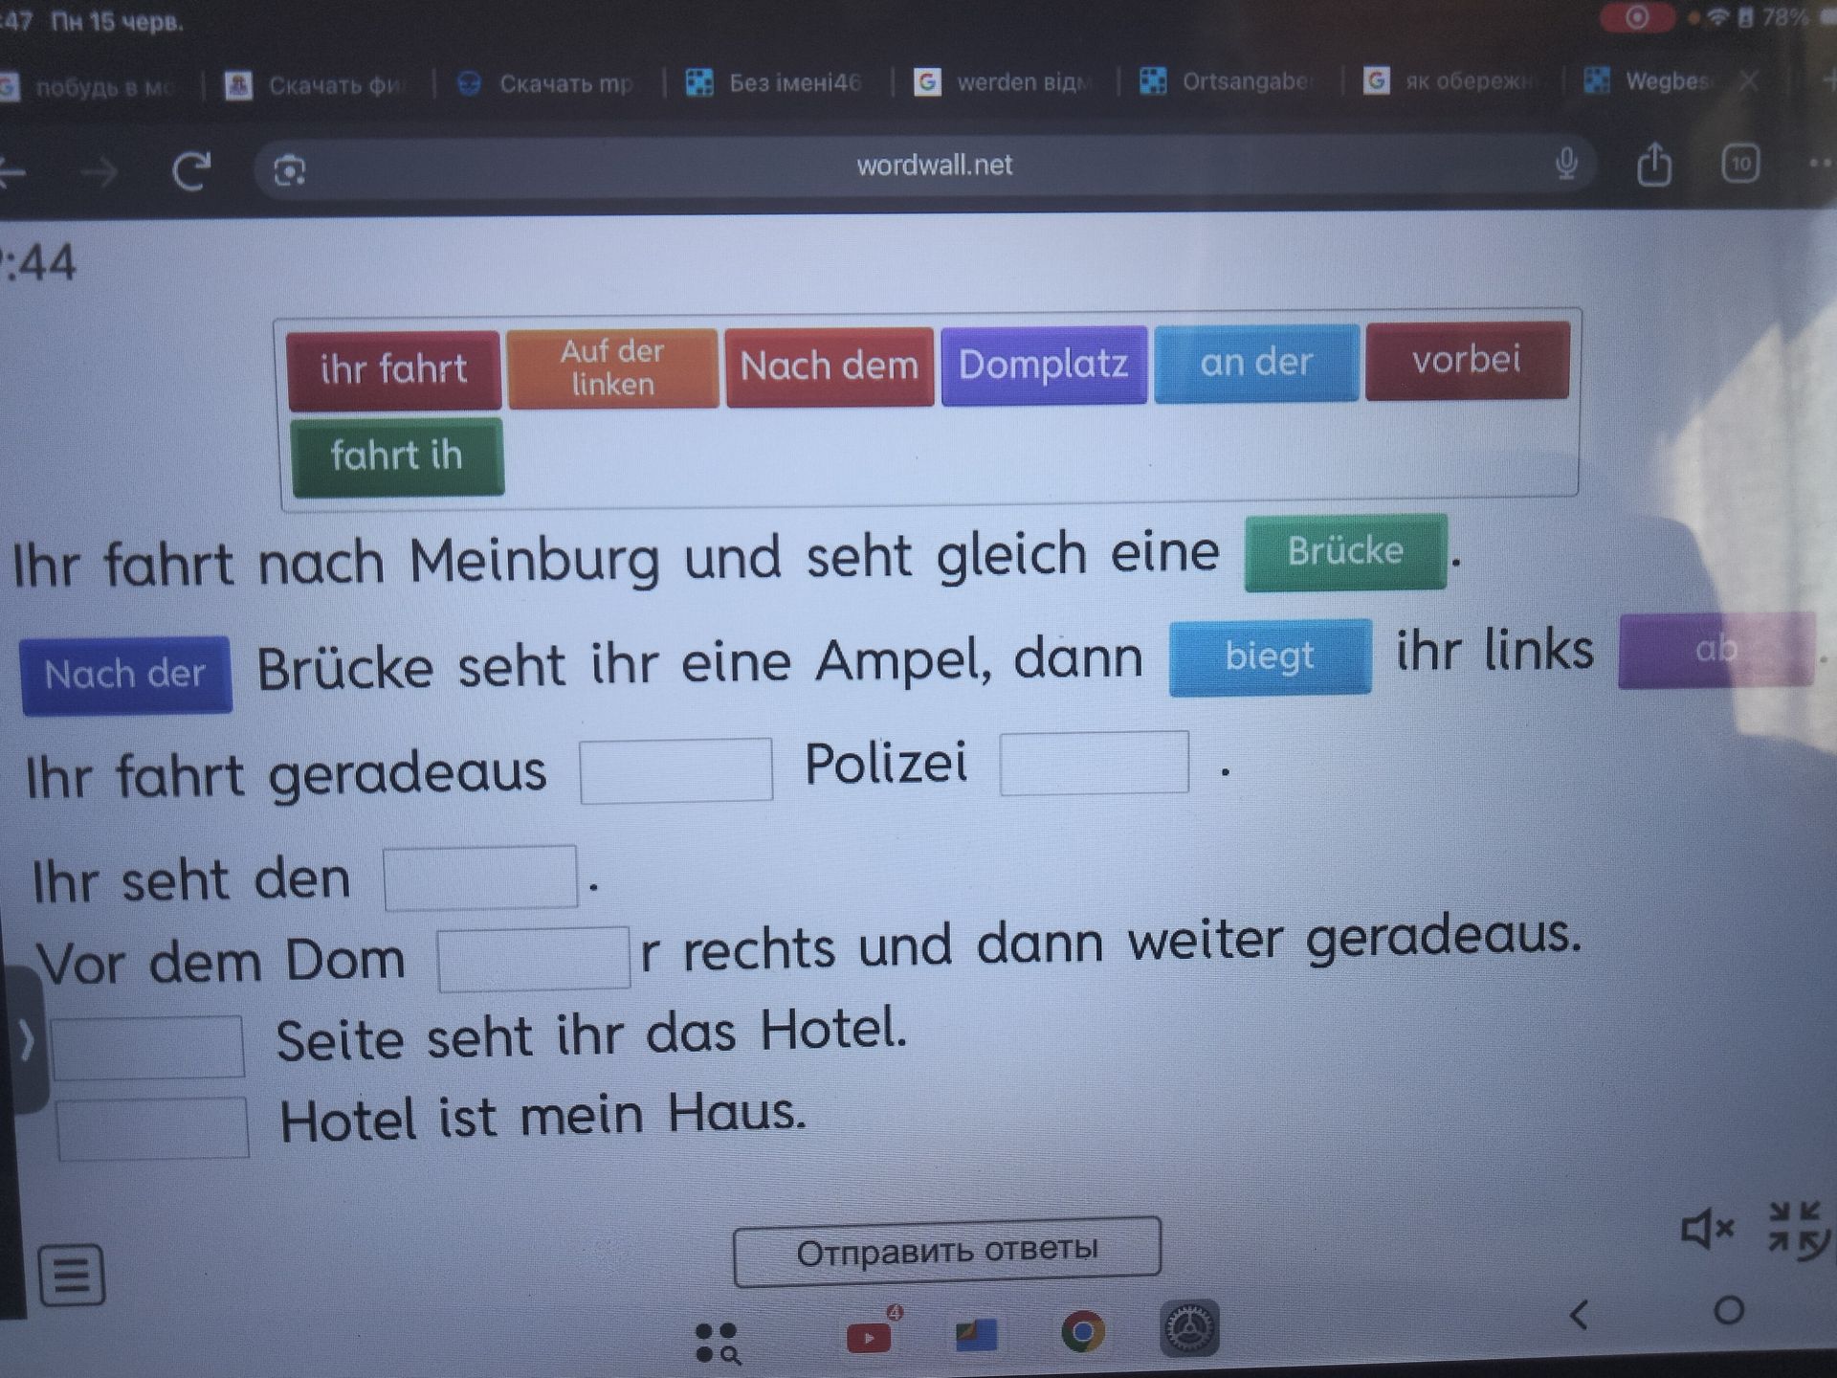Image resolution: width=1837 pixels, height=1378 pixels.
Task: Open the Settings gear in the dock
Action: [1189, 1328]
